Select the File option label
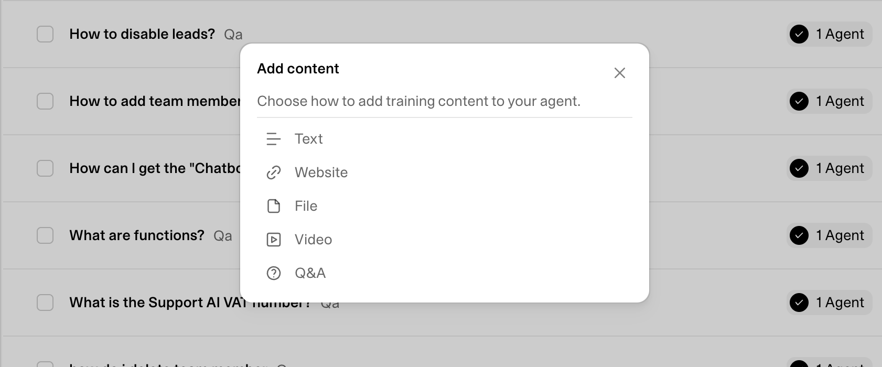The image size is (882, 367). (306, 206)
